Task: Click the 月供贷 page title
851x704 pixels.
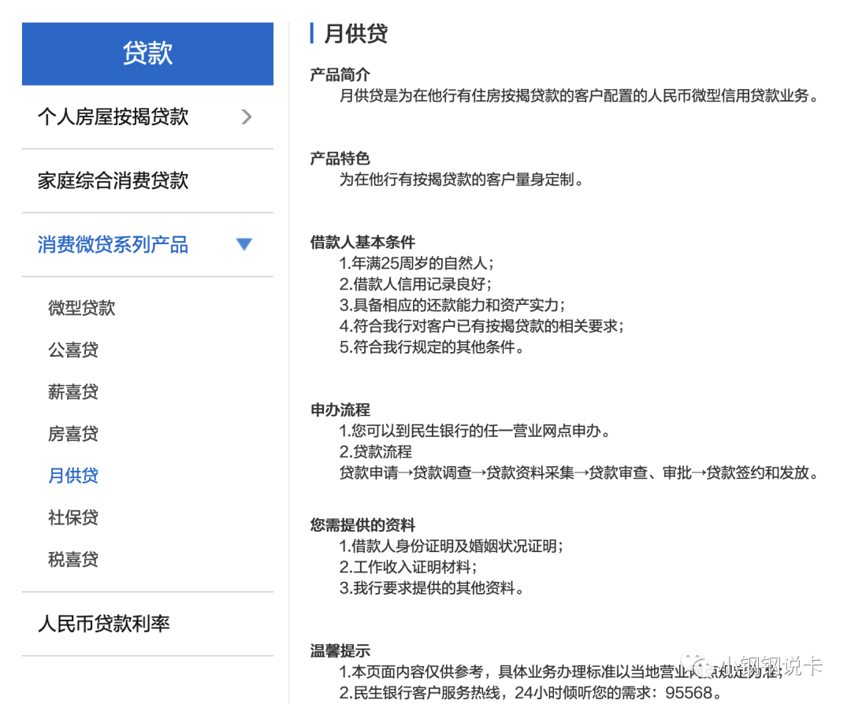Action: pyautogui.click(x=353, y=34)
